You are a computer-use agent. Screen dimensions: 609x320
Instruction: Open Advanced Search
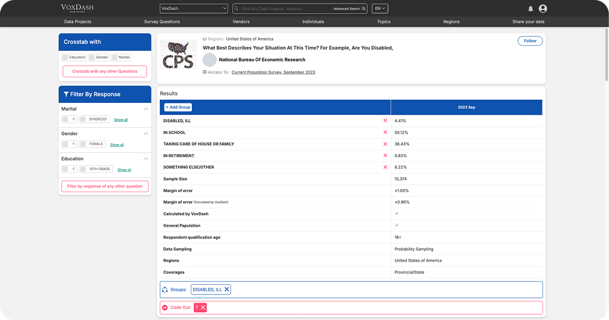[349, 8]
